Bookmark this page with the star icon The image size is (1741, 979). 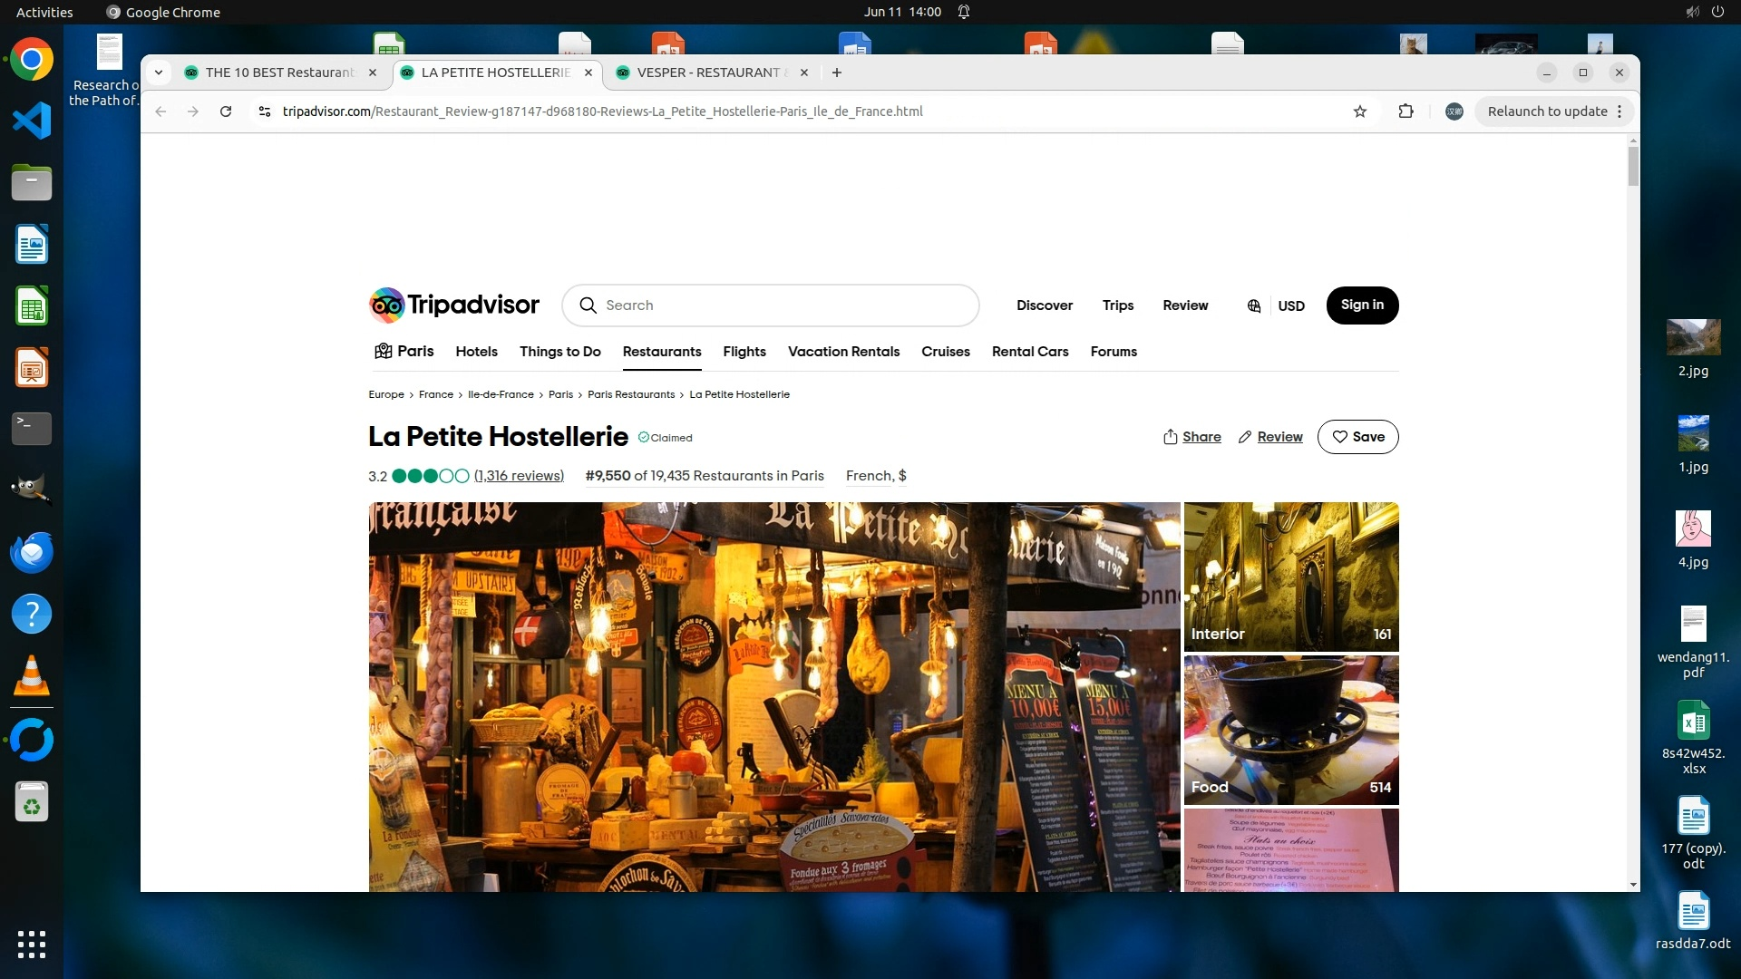coord(1359,111)
